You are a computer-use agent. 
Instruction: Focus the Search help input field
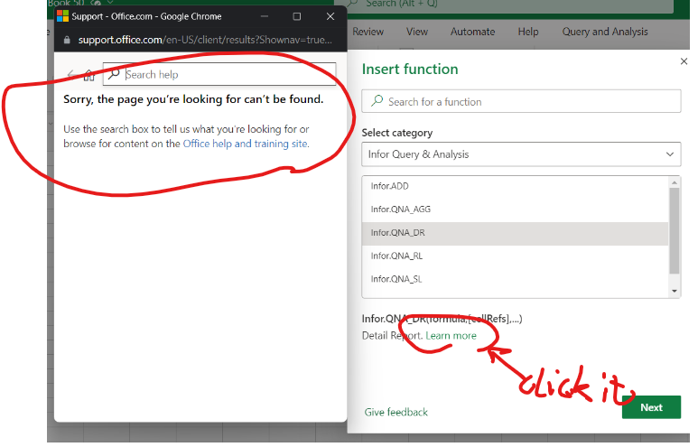219,74
